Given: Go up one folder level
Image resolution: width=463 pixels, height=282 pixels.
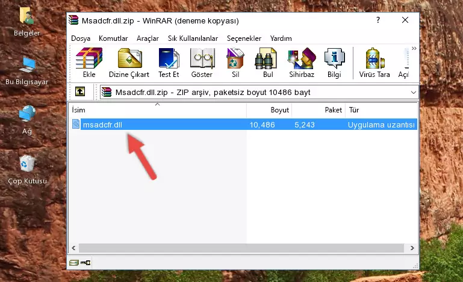Looking at the screenshot, I should coord(80,92).
